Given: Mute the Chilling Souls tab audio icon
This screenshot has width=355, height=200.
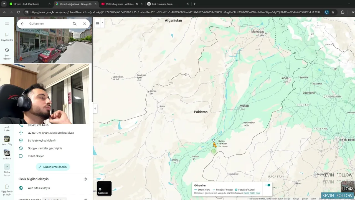Looking at the screenshot, I should (137, 4).
